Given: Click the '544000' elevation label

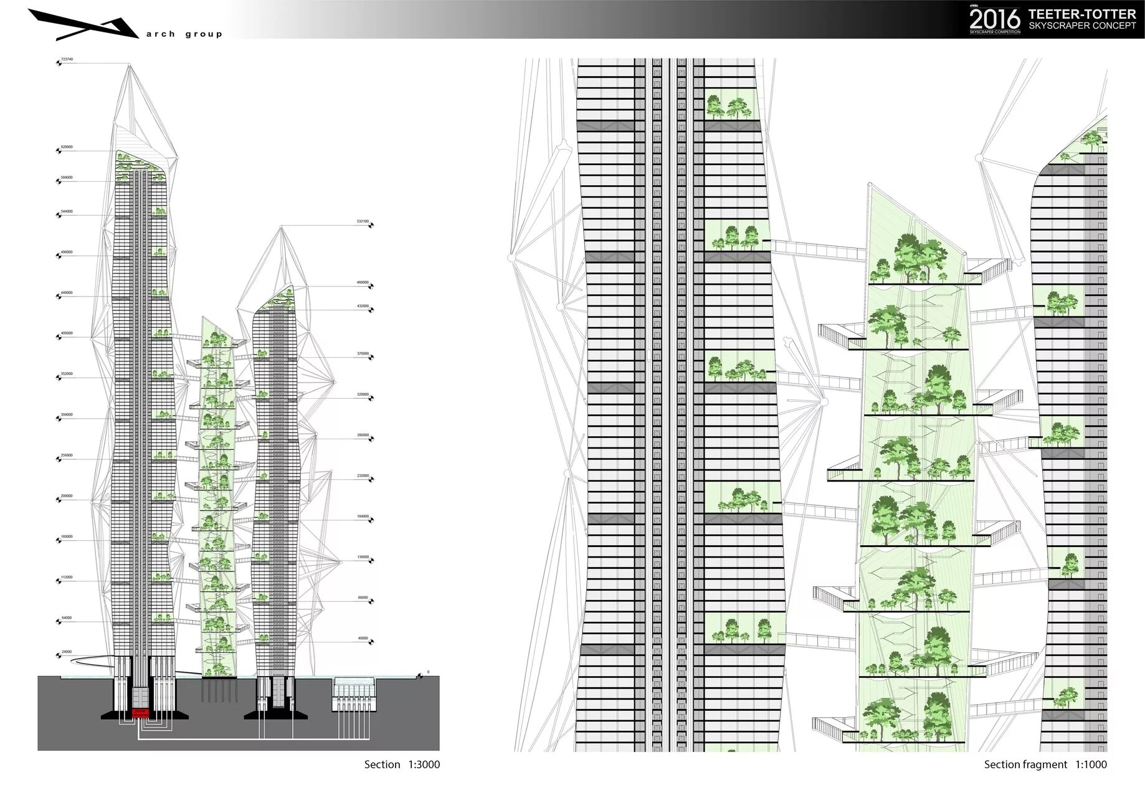Looking at the screenshot, I should 67,211.
